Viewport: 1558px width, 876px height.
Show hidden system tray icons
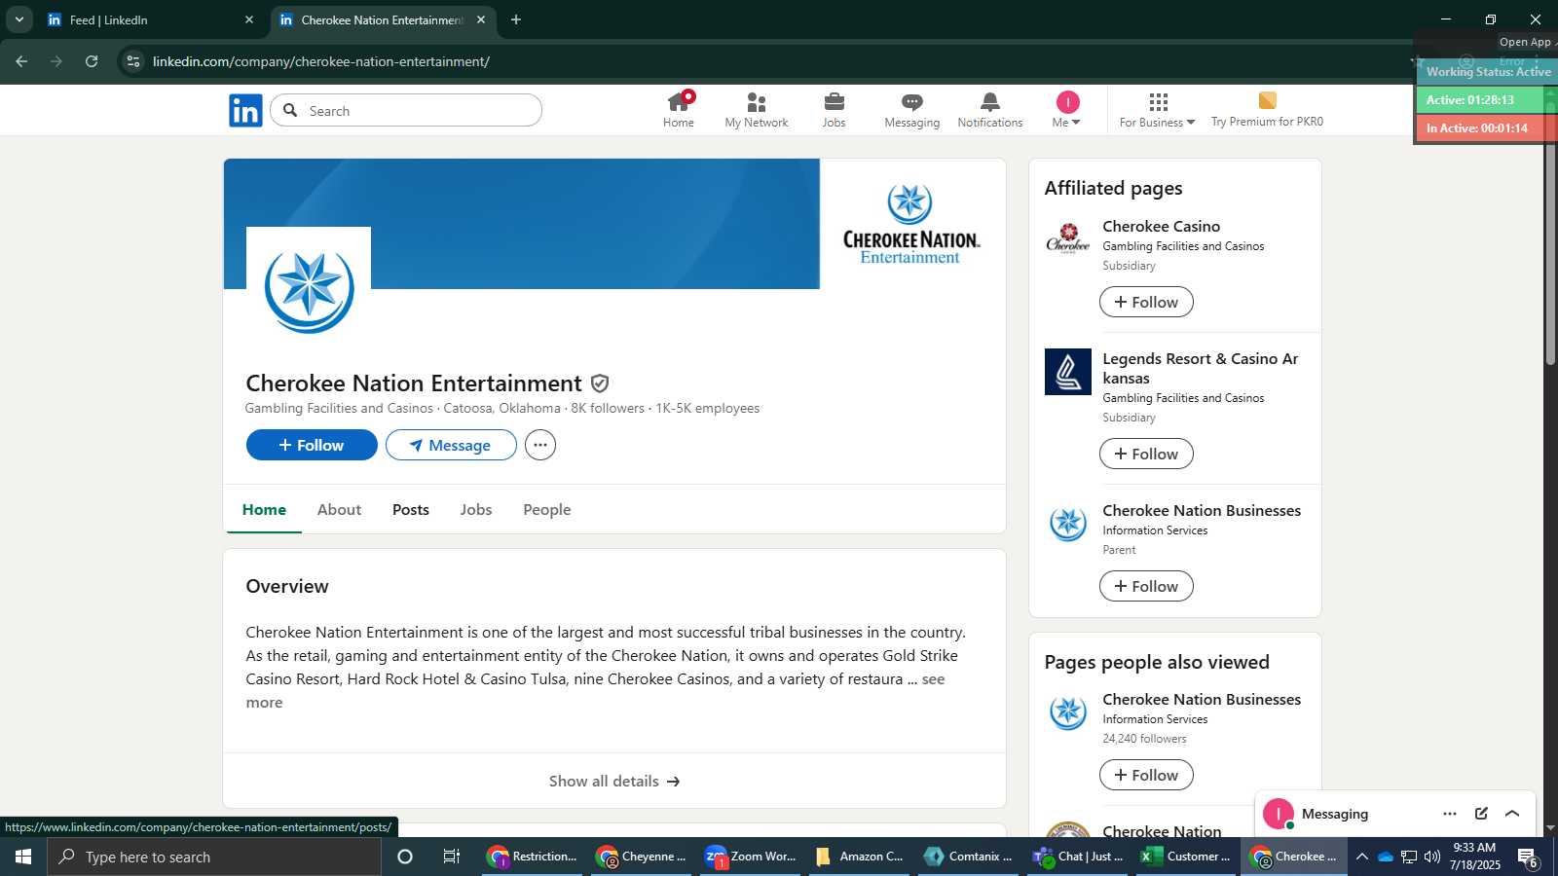[1361, 857]
